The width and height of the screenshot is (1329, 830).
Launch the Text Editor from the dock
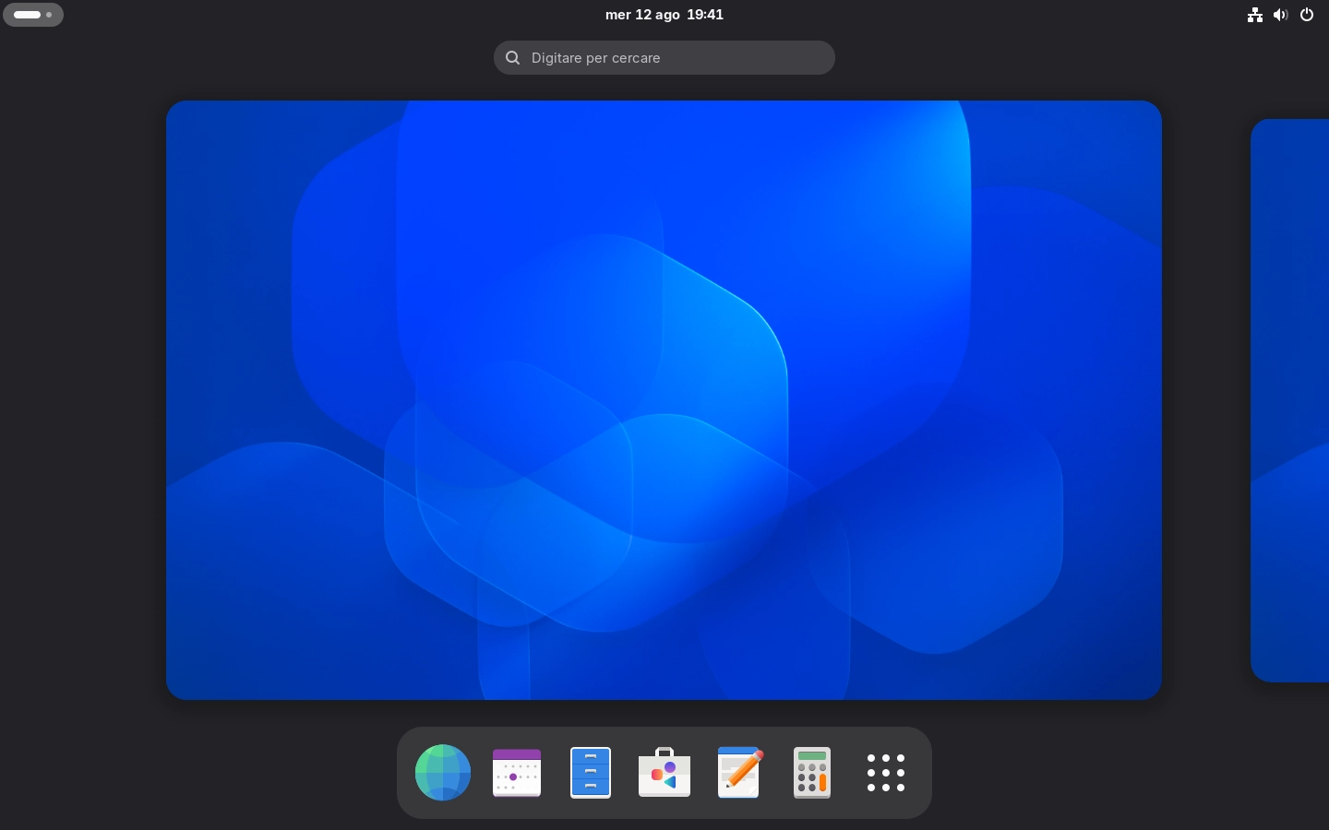tap(738, 773)
